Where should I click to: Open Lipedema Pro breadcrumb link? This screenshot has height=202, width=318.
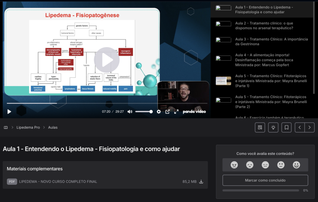click(28, 128)
